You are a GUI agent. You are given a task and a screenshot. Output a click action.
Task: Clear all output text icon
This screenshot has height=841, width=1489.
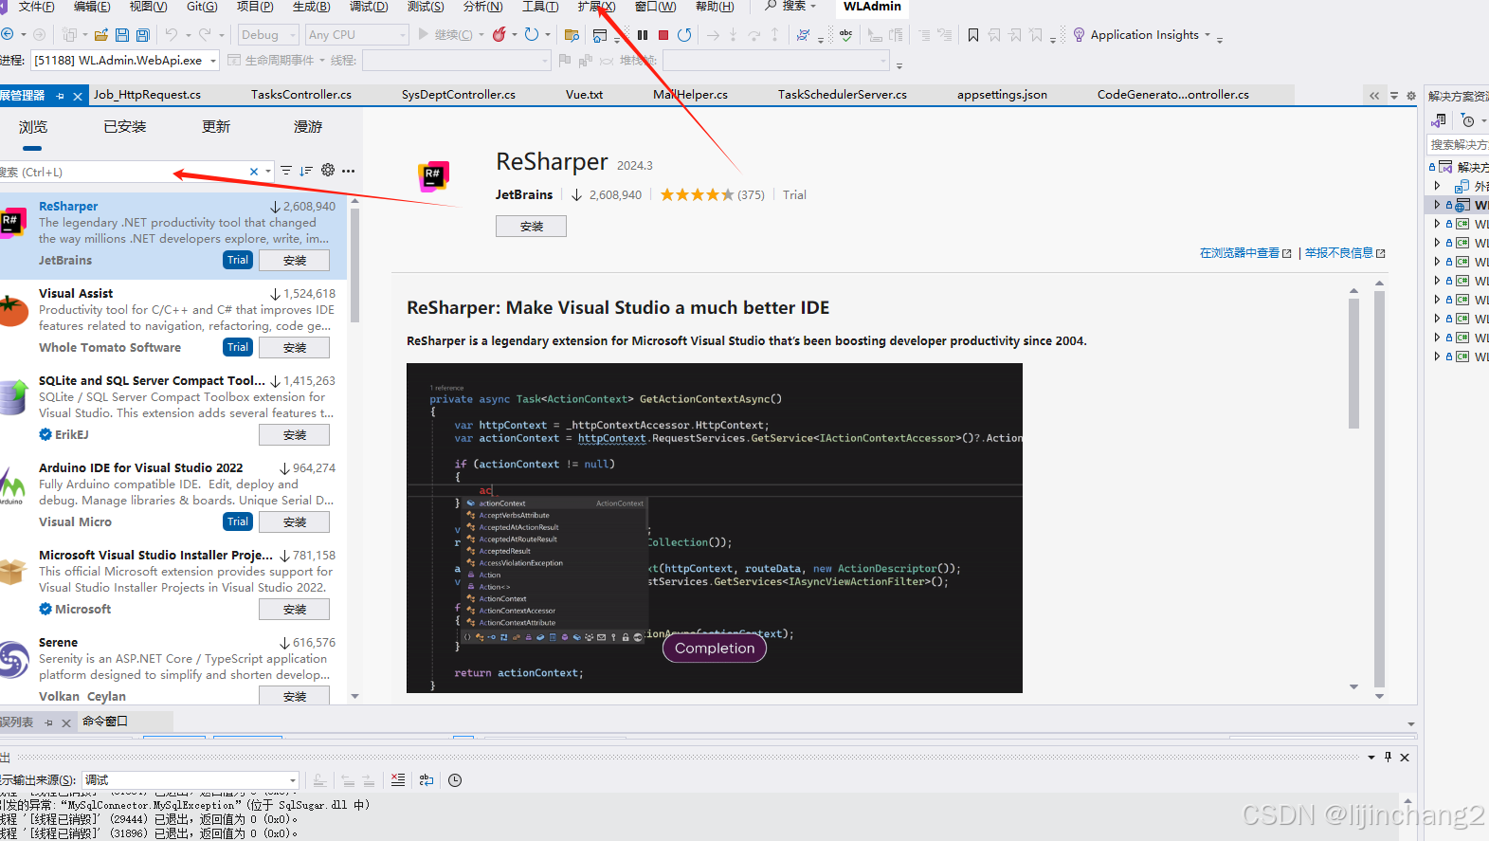(398, 780)
